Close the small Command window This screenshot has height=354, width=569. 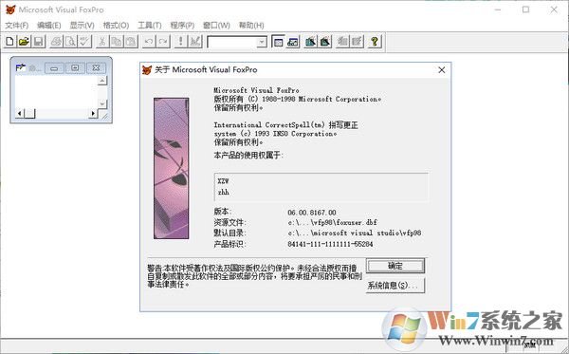[96, 68]
